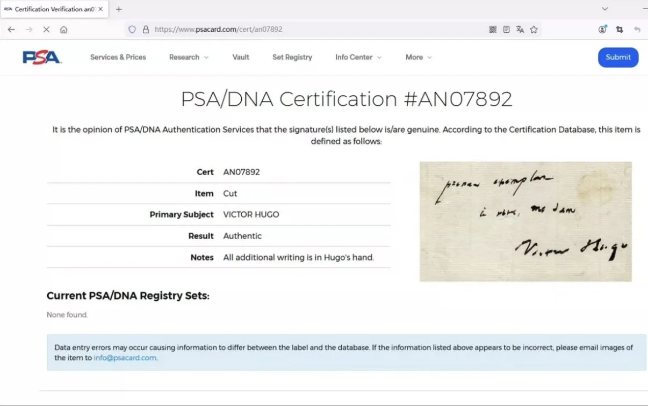This screenshot has width=648, height=406.
Task: Select the None found text
Action: (x=67, y=315)
